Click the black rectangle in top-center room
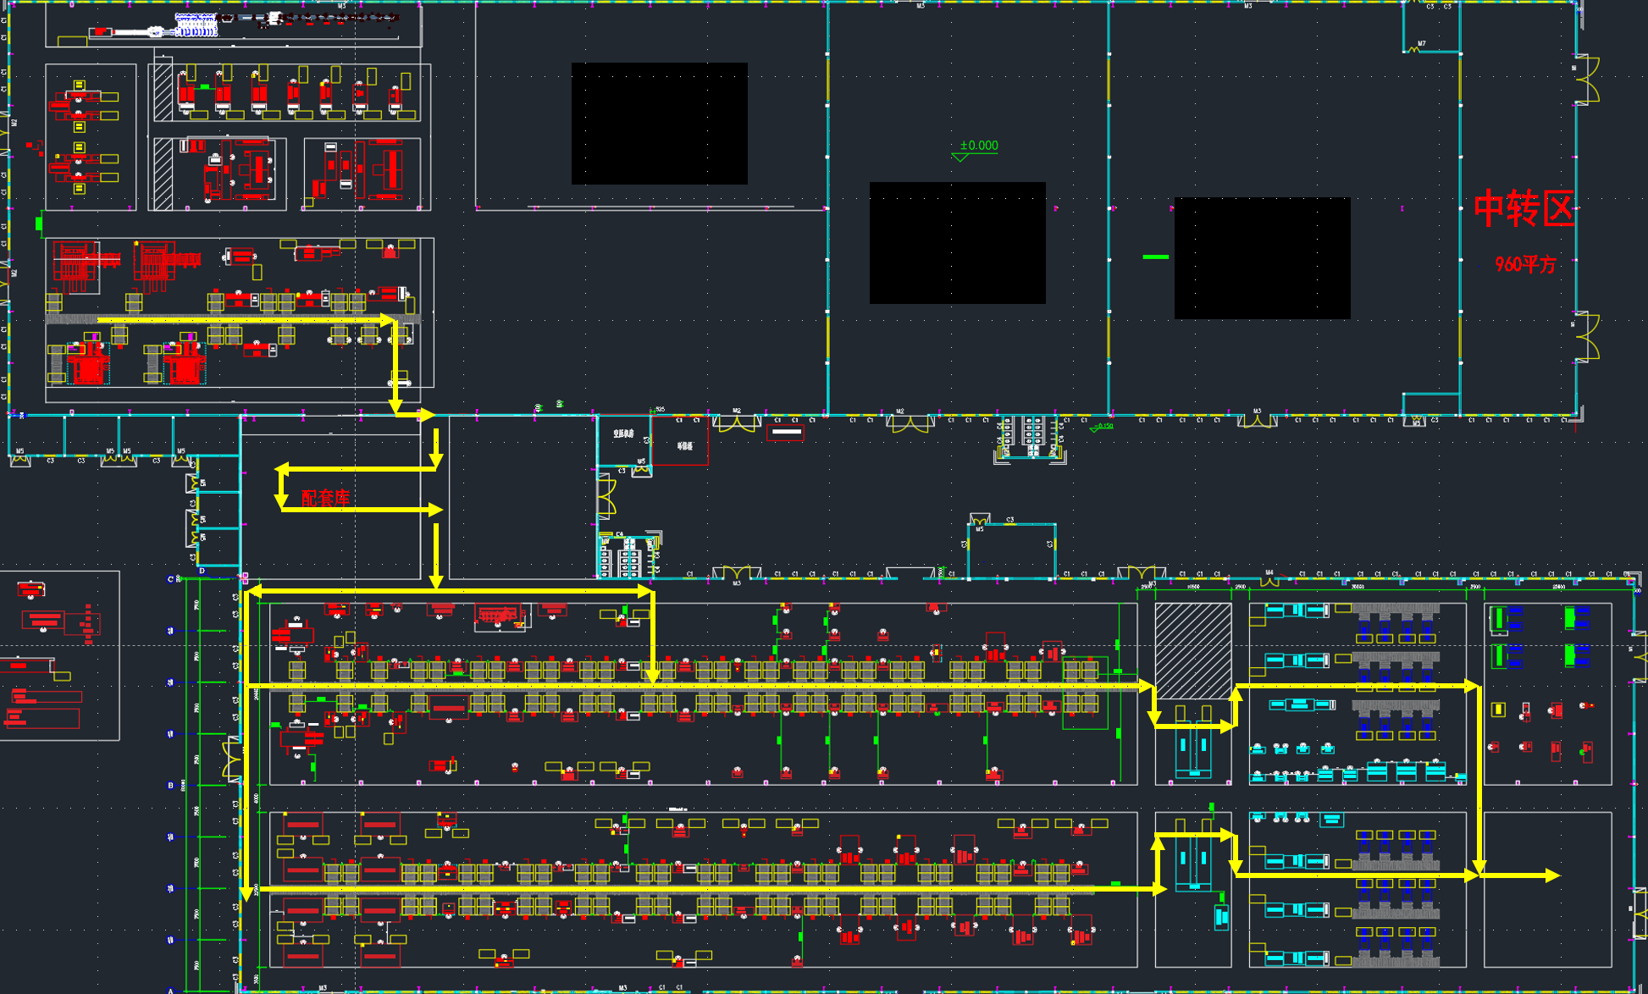This screenshot has width=1648, height=994. [659, 124]
